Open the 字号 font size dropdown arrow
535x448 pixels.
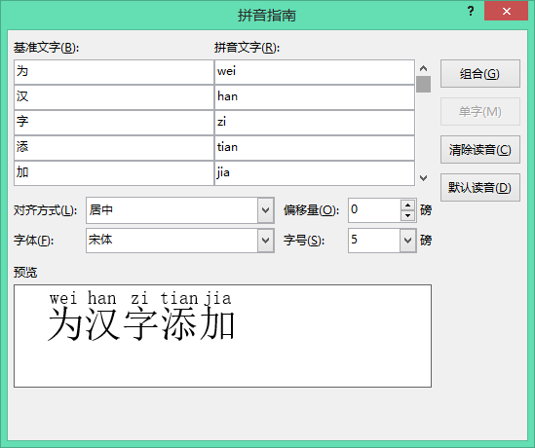point(407,241)
